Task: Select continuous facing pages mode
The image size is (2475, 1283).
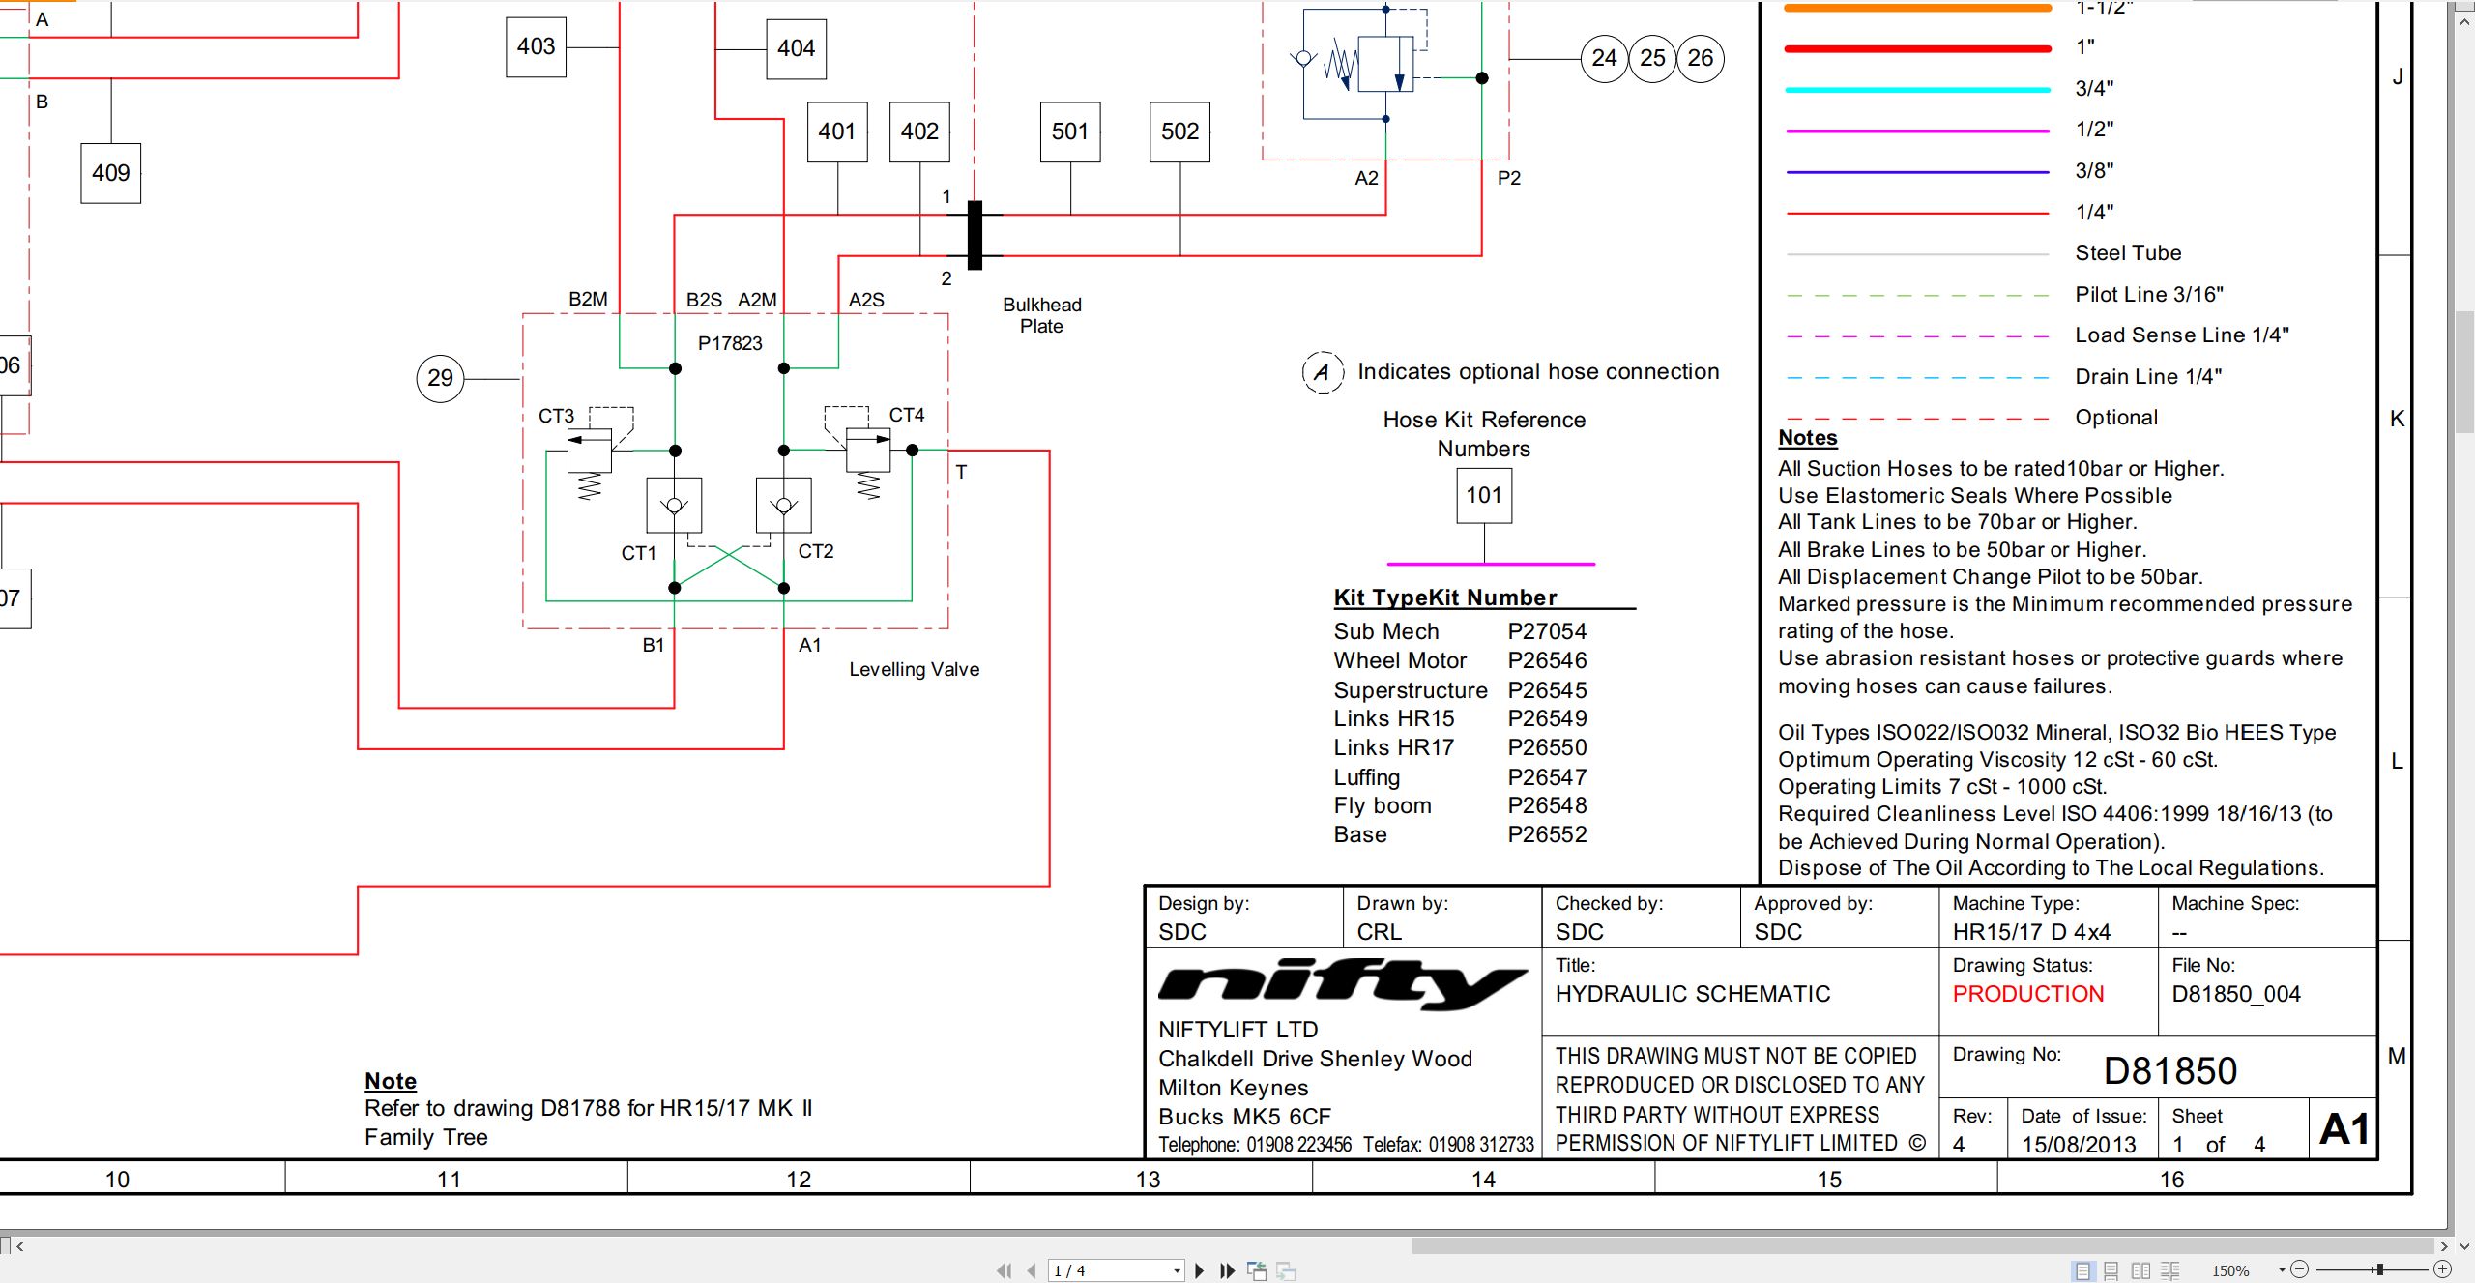Action: pyautogui.click(x=2170, y=1270)
